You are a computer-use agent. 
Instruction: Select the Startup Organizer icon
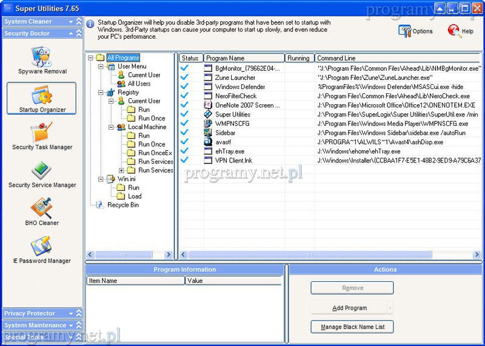pyautogui.click(x=41, y=98)
